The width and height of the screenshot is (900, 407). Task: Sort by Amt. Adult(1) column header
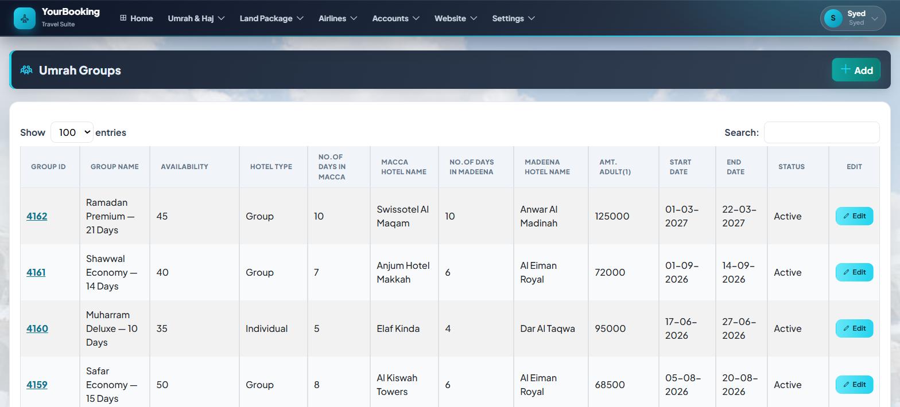coord(623,167)
